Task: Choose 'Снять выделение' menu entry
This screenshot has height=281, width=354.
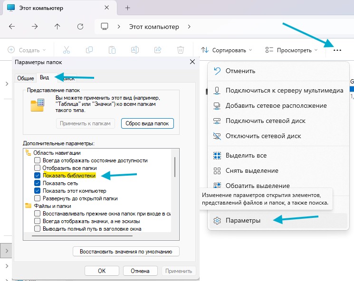Action: (x=278, y=171)
